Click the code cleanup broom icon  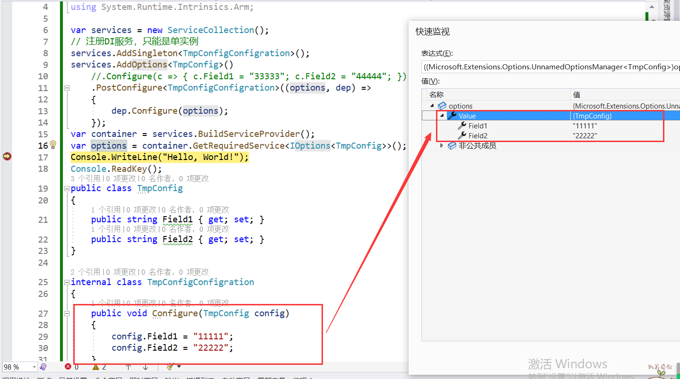tap(170, 367)
